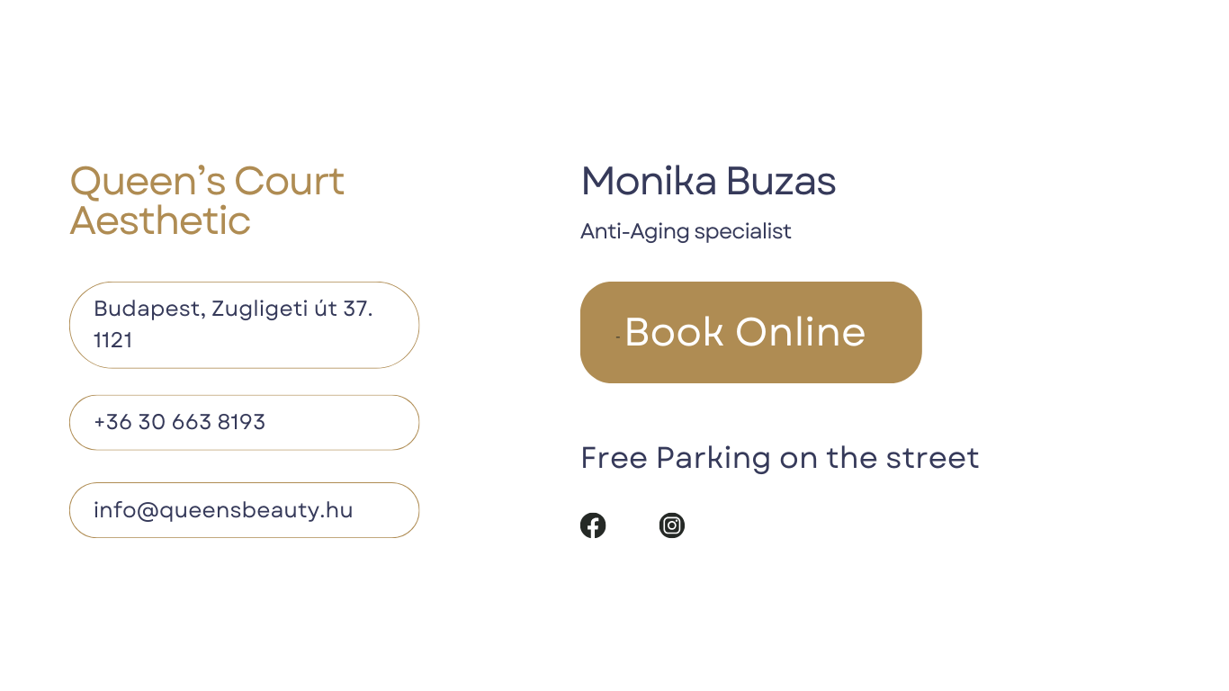This screenshot has width=1229, height=691.
Task: Select the Anti-Aging specialist subtitle text
Action: 686,231
